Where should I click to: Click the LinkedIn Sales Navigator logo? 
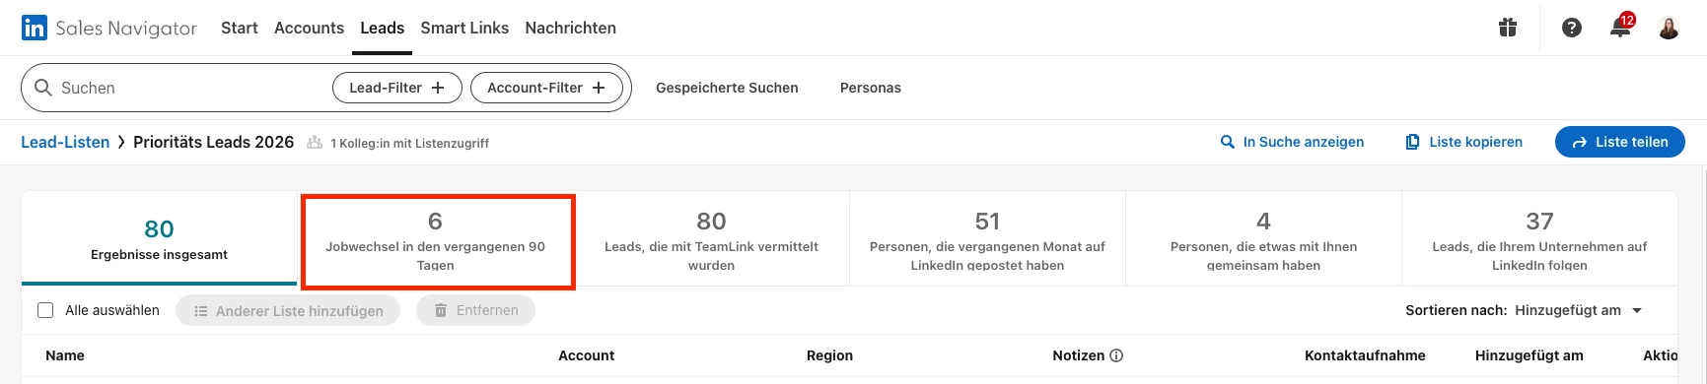coord(109,28)
